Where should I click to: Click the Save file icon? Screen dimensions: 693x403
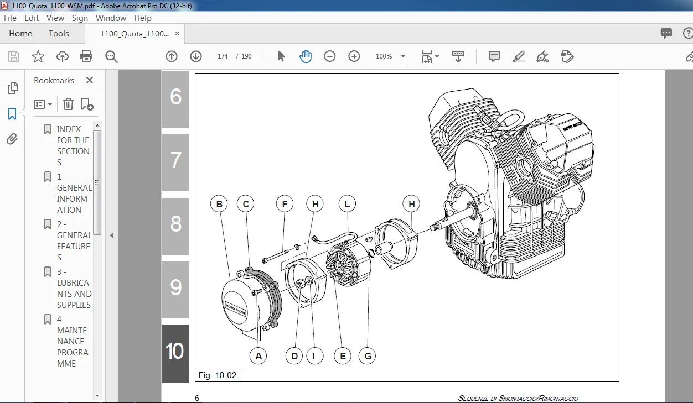point(14,56)
